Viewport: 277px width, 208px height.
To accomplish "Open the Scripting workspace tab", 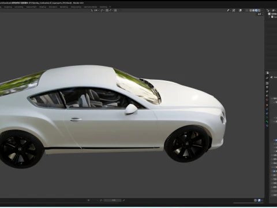I will pyautogui.click(x=103, y=7).
